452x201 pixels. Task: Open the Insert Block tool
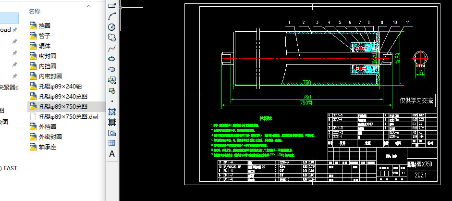pyautogui.click(x=112, y=80)
